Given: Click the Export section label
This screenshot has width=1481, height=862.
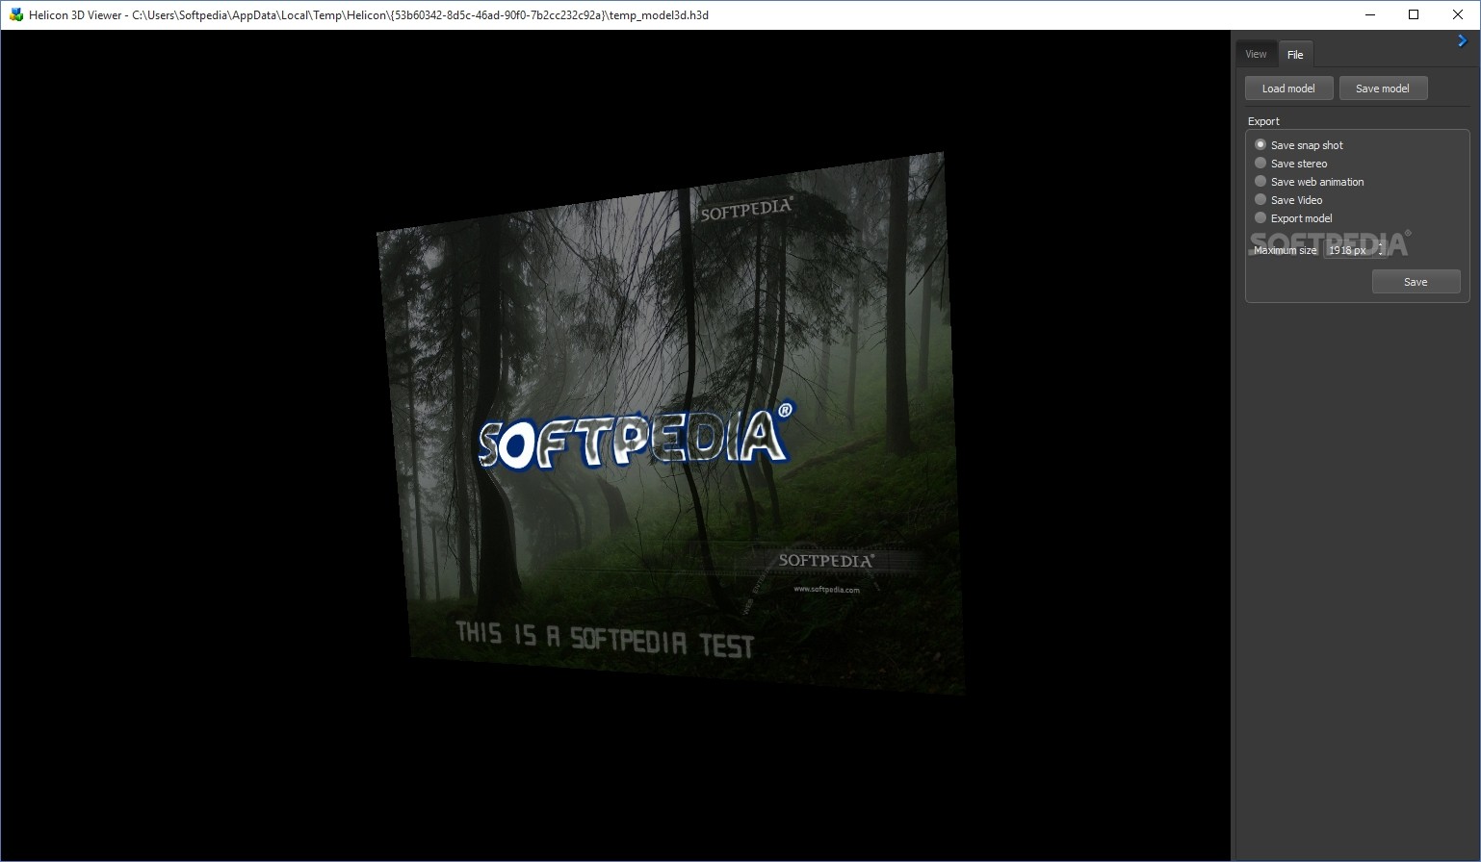Looking at the screenshot, I should 1263,121.
